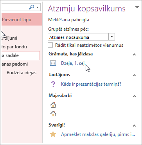Image resolution: width=142 pixels, height=145 pixels.
Task: Collapse the Jautājums group
Action: [134, 75]
